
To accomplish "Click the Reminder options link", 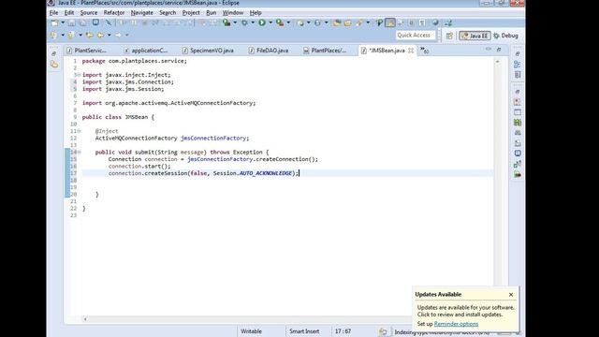I will tap(456, 324).
